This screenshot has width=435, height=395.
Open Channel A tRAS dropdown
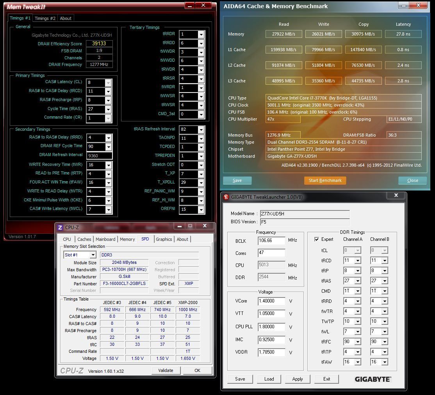click(357, 281)
